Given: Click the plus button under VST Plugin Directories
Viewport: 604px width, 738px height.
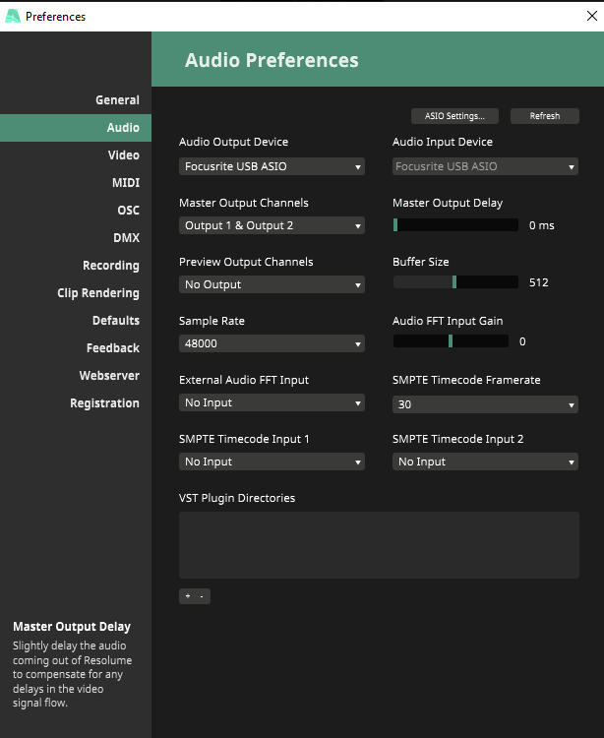Looking at the screenshot, I should (x=187, y=596).
